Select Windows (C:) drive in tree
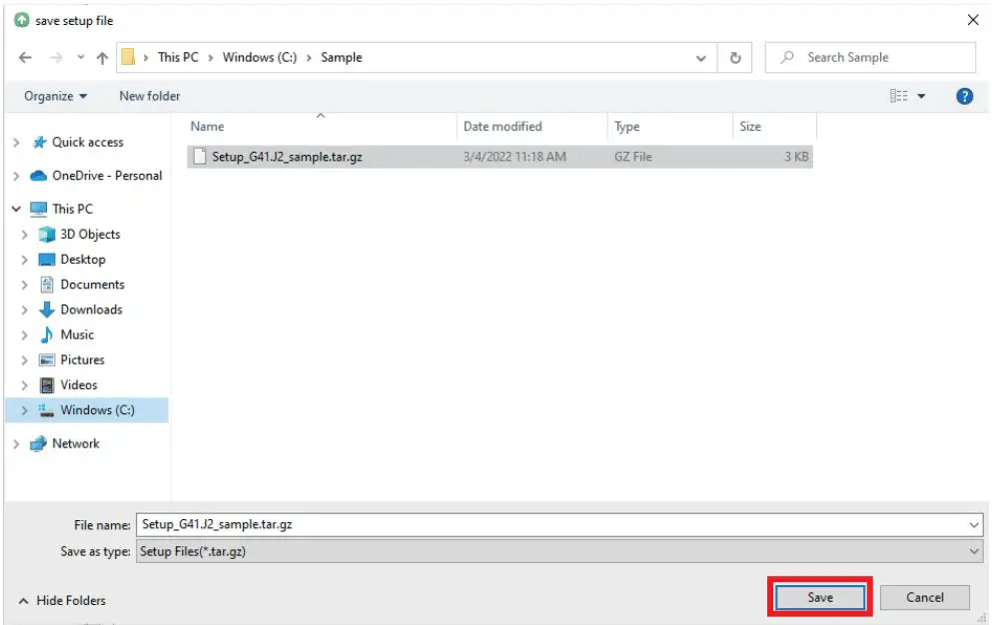Screen dimensions: 992x625 coord(98,410)
